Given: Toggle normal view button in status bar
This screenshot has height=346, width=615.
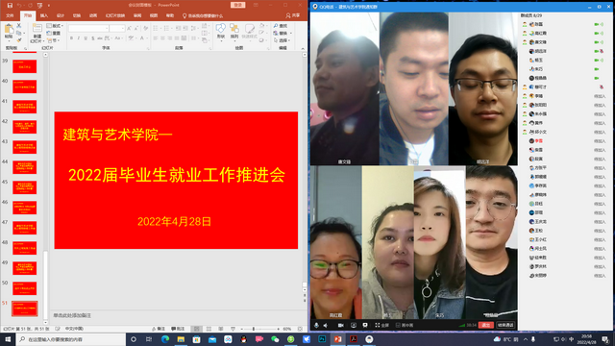Looking at the screenshot, I should pos(197,329).
